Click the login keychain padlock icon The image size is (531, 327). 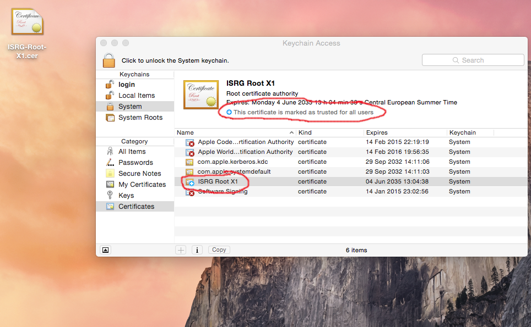tap(110, 85)
